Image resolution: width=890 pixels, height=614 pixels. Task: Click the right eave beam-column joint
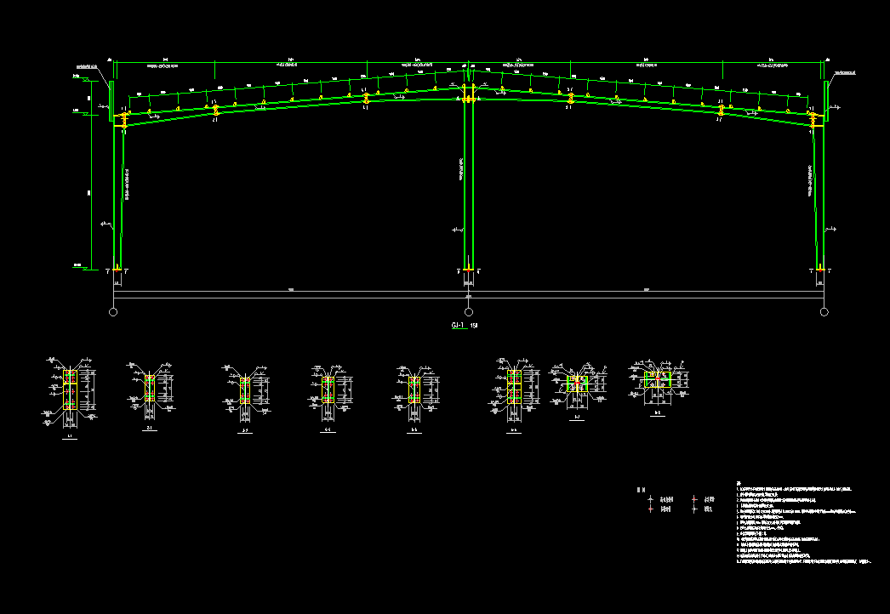[813, 119]
